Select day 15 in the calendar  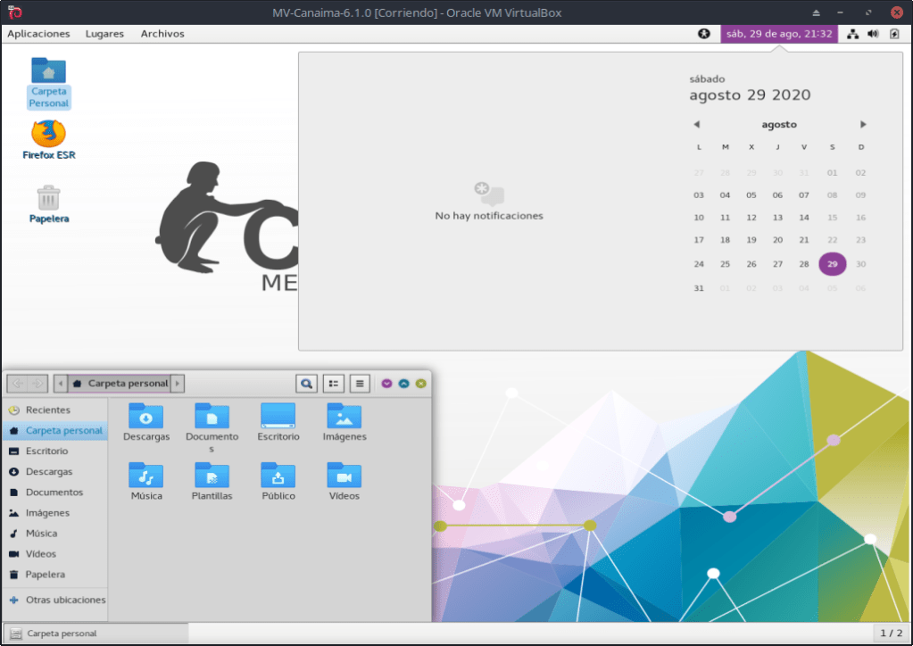pyautogui.click(x=832, y=218)
